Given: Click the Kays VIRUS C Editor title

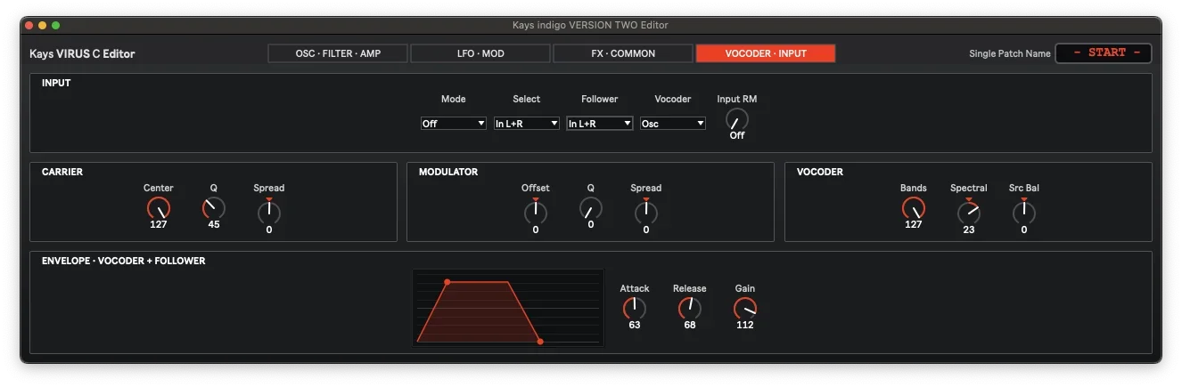Looking at the screenshot, I should click(82, 54).
